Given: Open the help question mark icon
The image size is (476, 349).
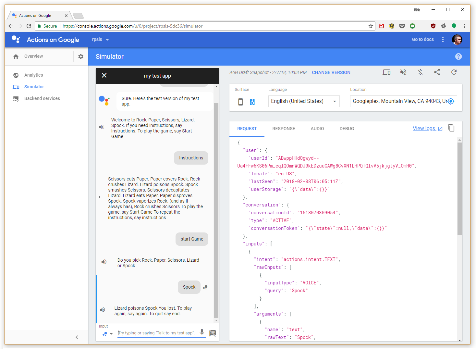Looking at the screenshot, I should pos(458,56).
